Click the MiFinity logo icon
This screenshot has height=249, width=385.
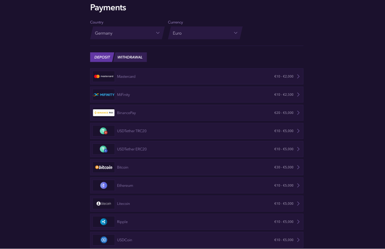tap(103, 95)
